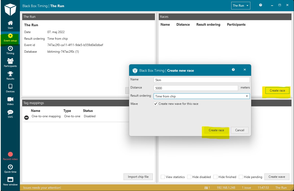Click the minus icon beside One-to-one mapping
The image size is (294, 191).
pyautogui.click(x=27, y=117)
